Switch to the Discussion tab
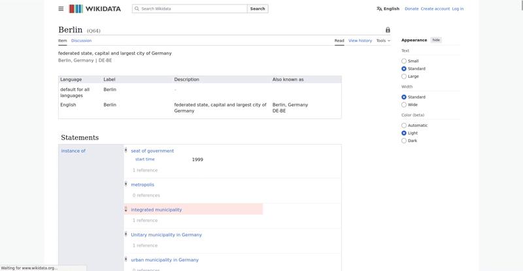This screenshot has height=271, width=523. tap(81, 41)
